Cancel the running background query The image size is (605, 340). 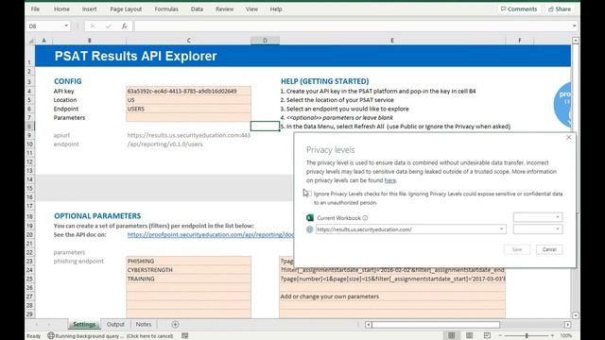[149, 336]
